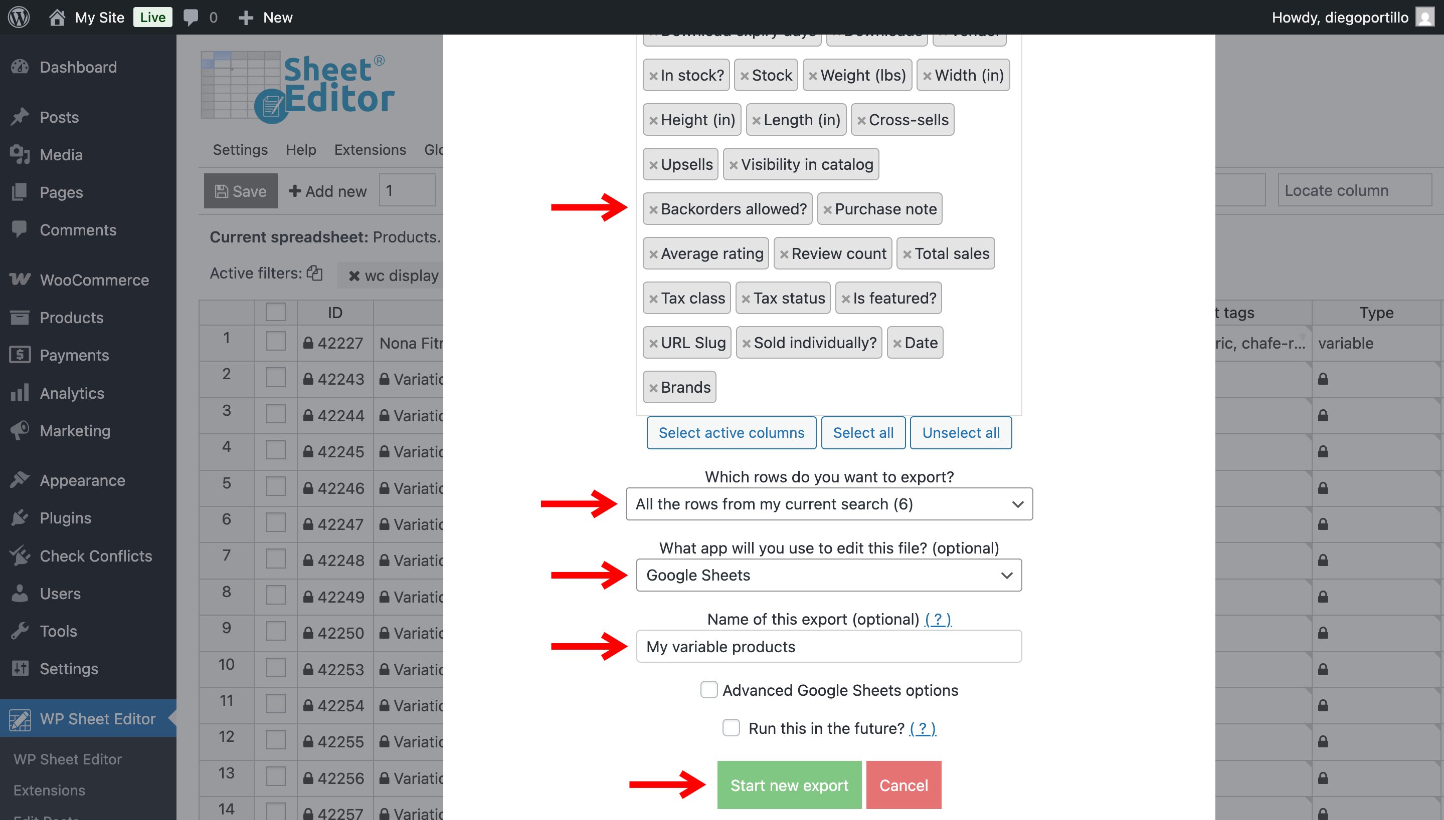Screen dimensions: 1444x820
Task: Remove the Brands column tag
Action: point(653,388)
